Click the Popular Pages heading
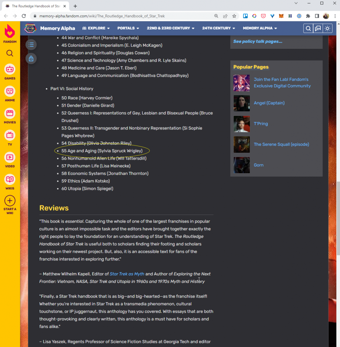340x347 pixels. pos(251,67)
